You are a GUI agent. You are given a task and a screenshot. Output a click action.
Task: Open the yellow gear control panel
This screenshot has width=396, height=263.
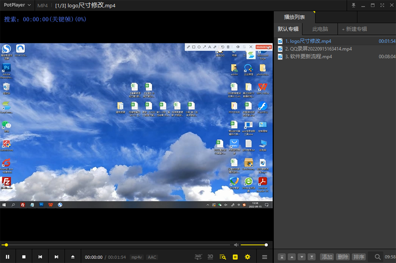[247, 257]
